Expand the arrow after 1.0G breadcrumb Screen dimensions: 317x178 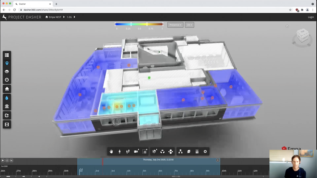click(75, 17)
